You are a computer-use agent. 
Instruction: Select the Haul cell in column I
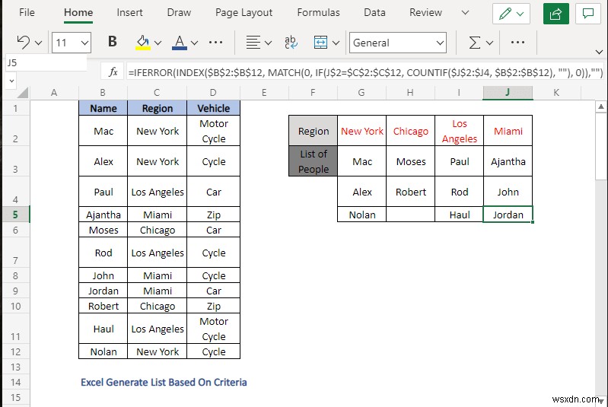459,215
